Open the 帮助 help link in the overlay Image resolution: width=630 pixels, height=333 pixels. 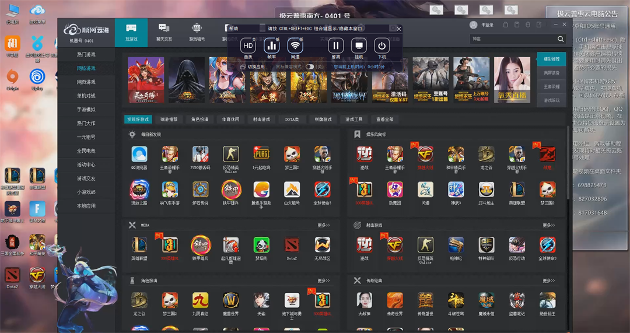[x=233, y=29]
